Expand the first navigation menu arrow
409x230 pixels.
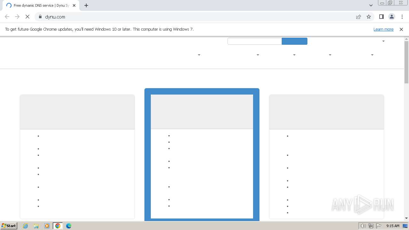point(199,55)
